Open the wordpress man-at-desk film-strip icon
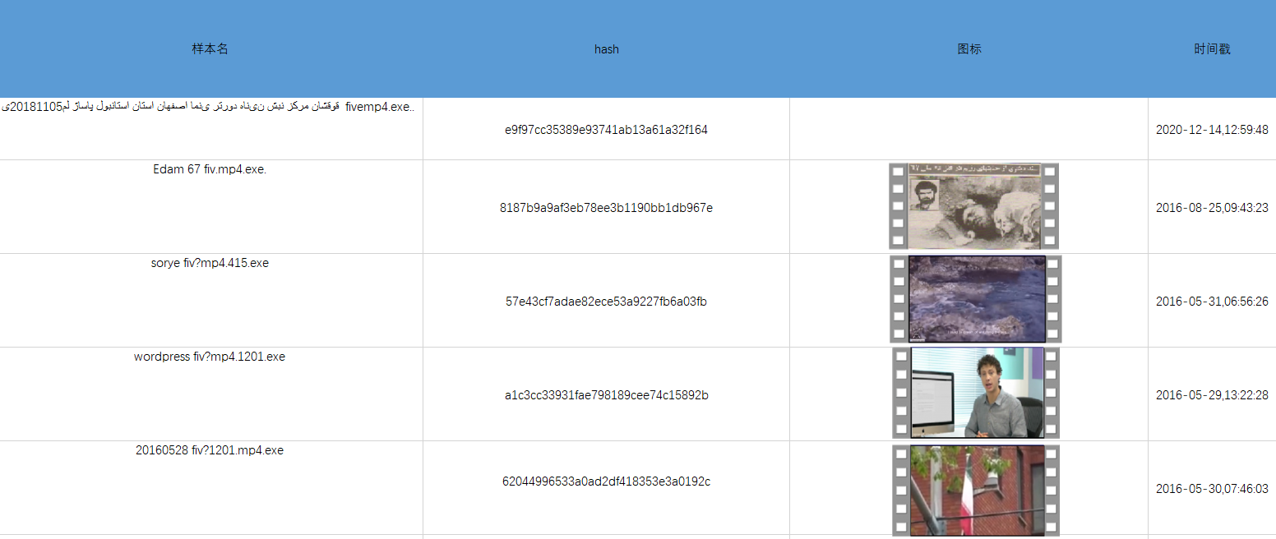This screenshot has width=1276, height=539. pos(976,393)
